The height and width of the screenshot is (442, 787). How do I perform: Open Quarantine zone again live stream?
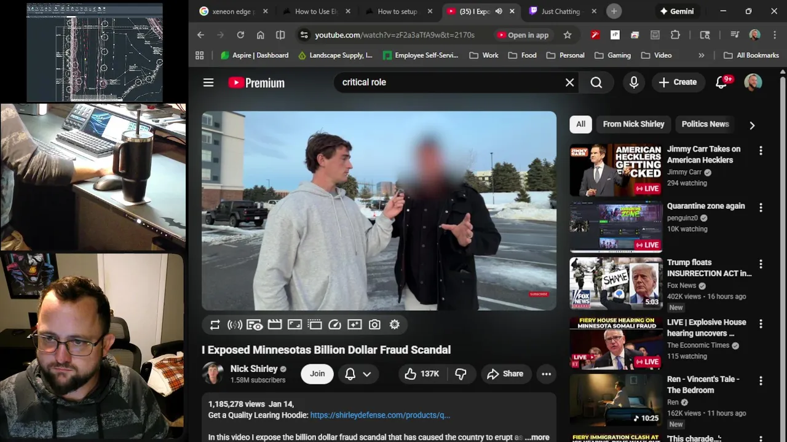pos(616,227)
